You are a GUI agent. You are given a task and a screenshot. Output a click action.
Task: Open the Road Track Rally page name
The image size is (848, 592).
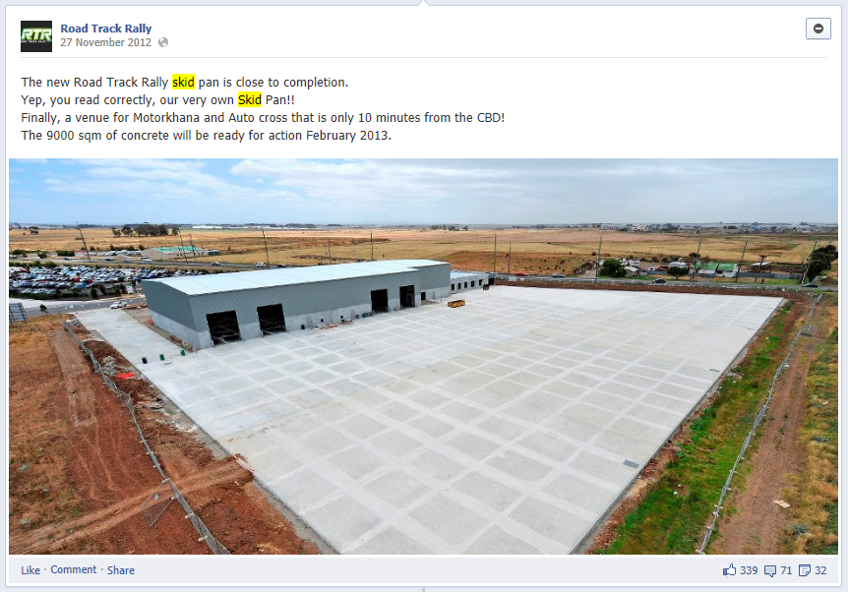point(105,29)
